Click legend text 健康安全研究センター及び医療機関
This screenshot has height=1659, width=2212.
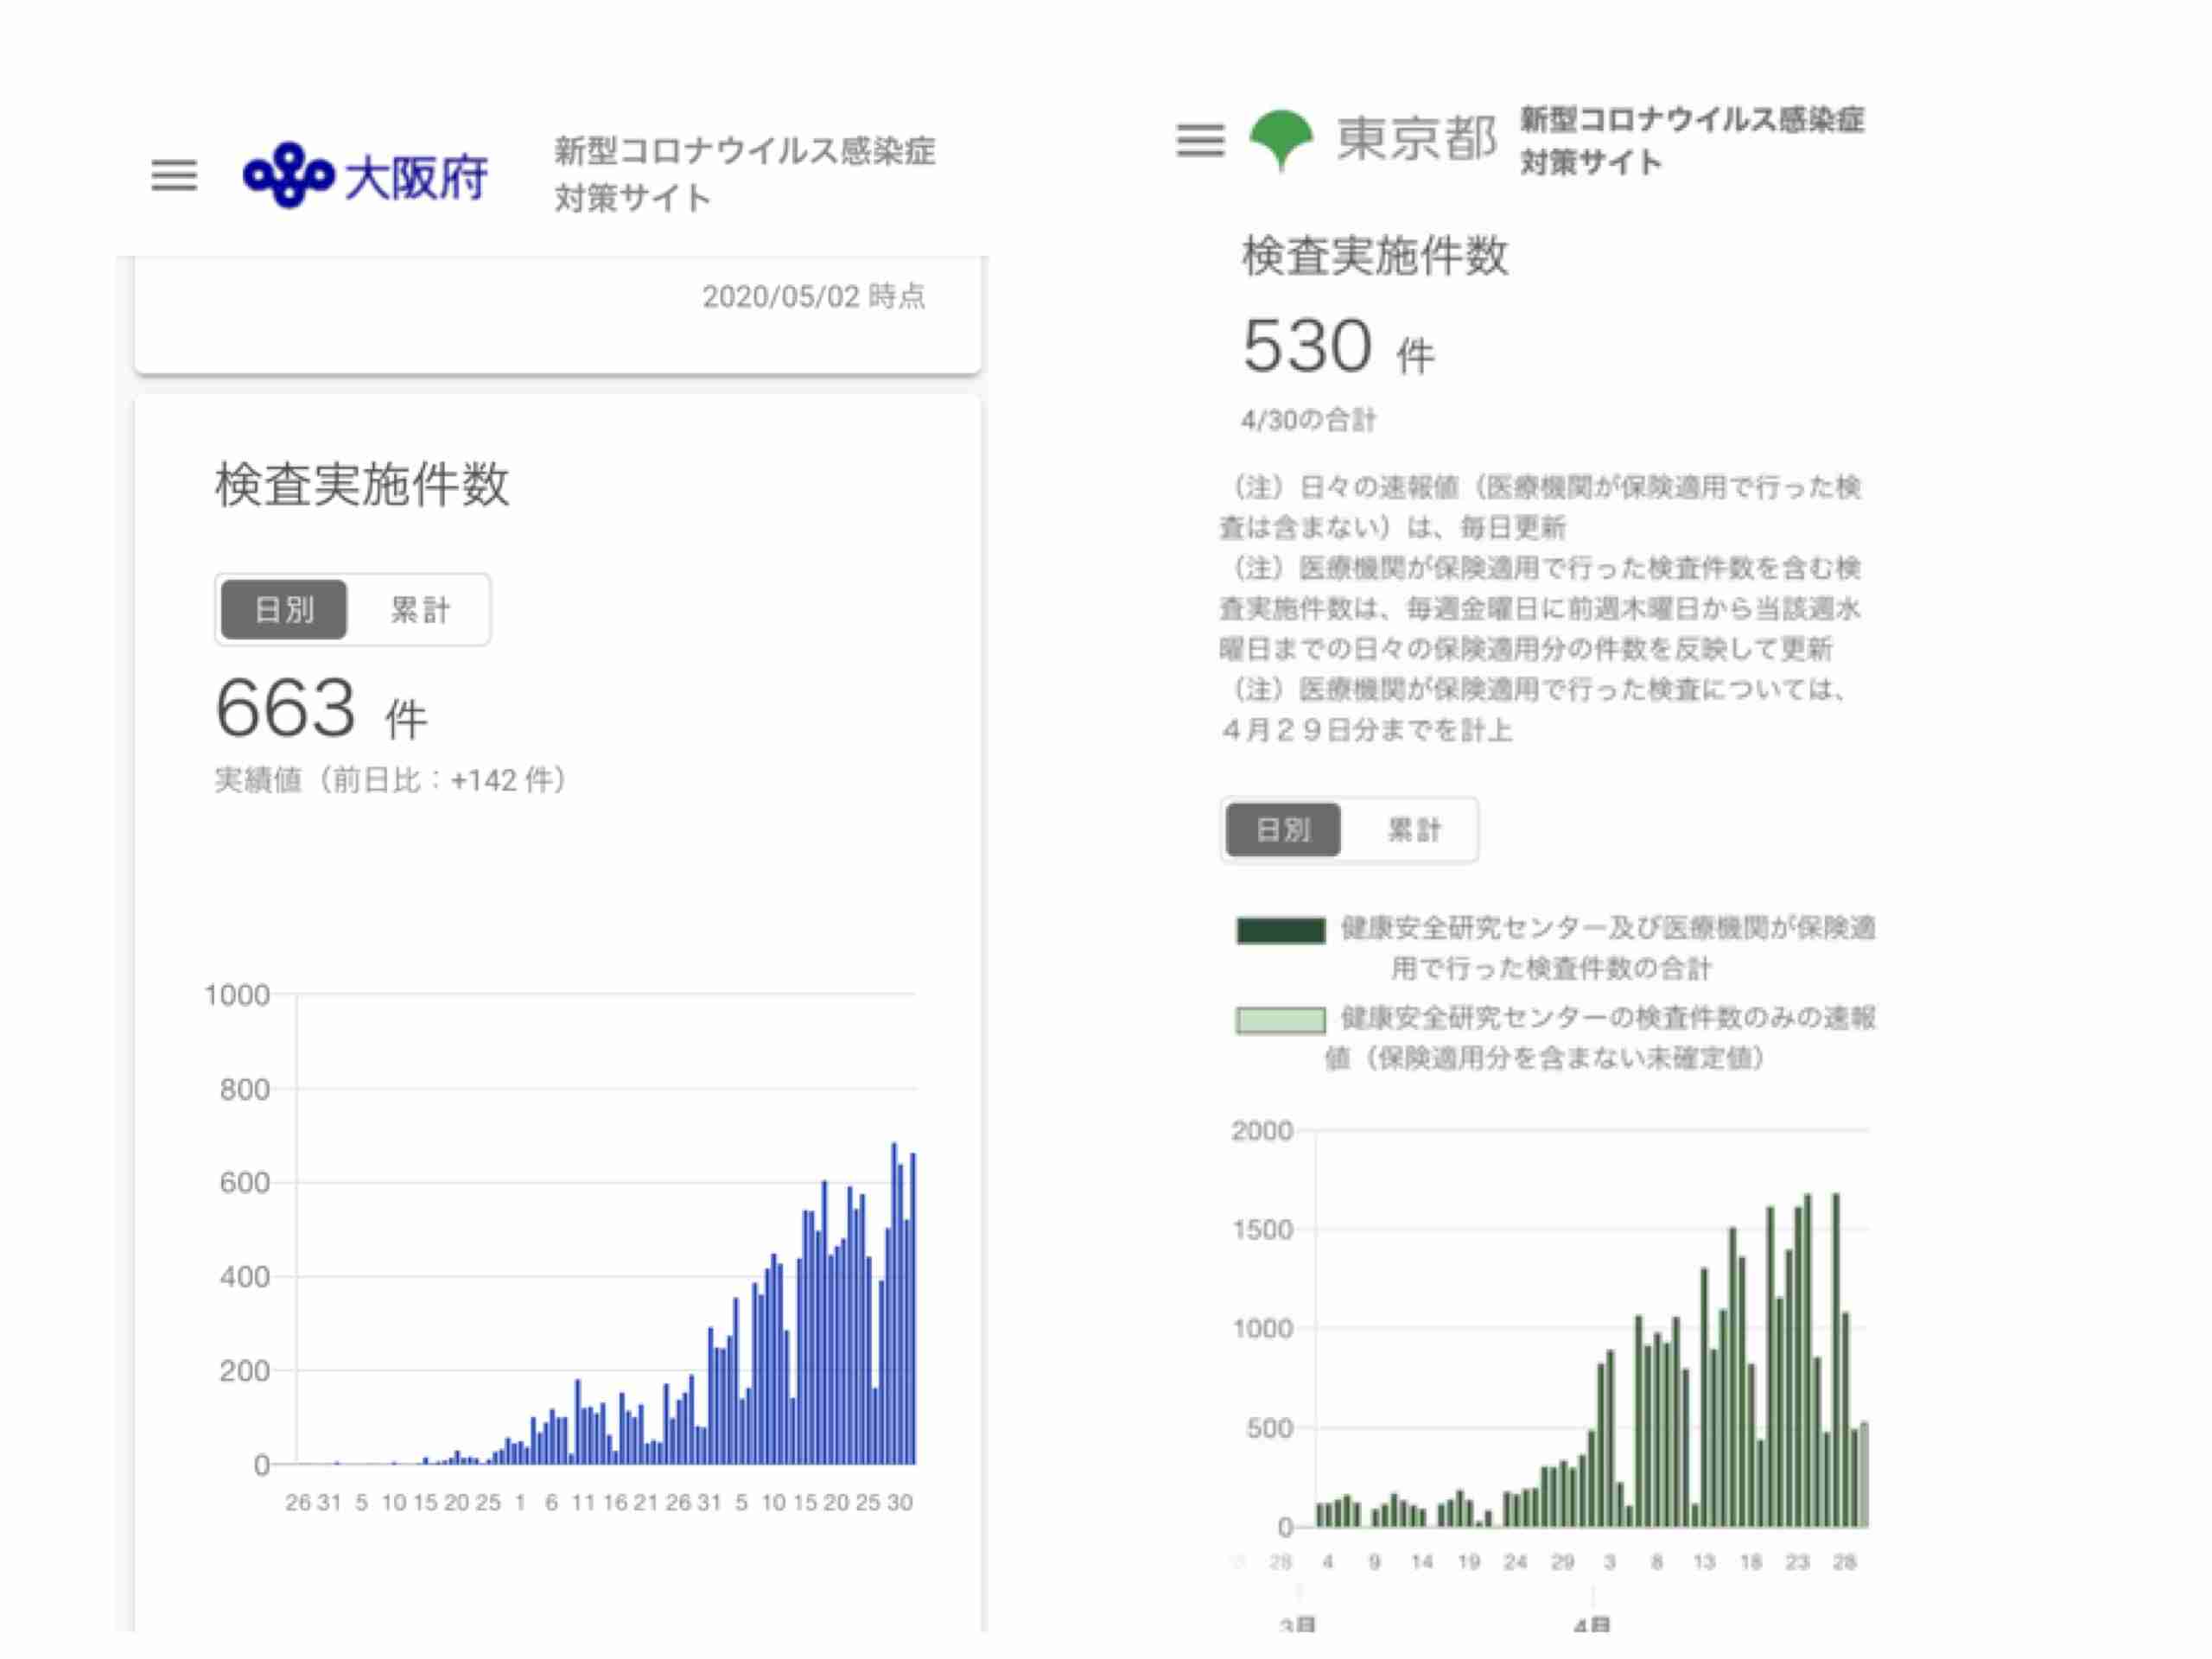point(1608,948)
